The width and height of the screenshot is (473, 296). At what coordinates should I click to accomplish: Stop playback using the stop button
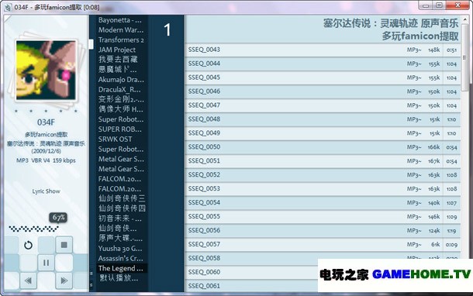click(x=64, y=245)
